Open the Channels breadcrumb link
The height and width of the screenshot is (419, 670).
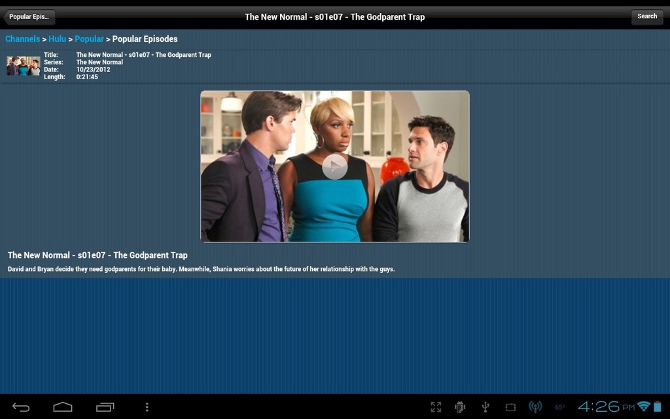[x=22, y=39]
